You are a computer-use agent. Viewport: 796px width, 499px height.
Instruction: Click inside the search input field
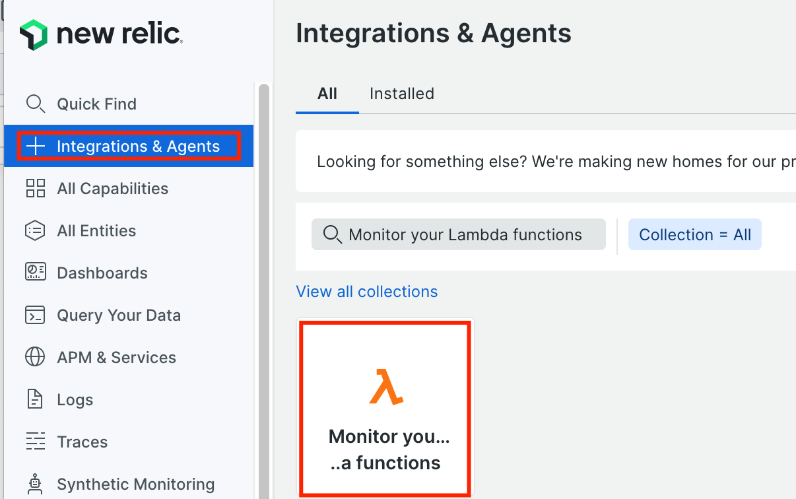pyautogui.click(x=458, y=234)
